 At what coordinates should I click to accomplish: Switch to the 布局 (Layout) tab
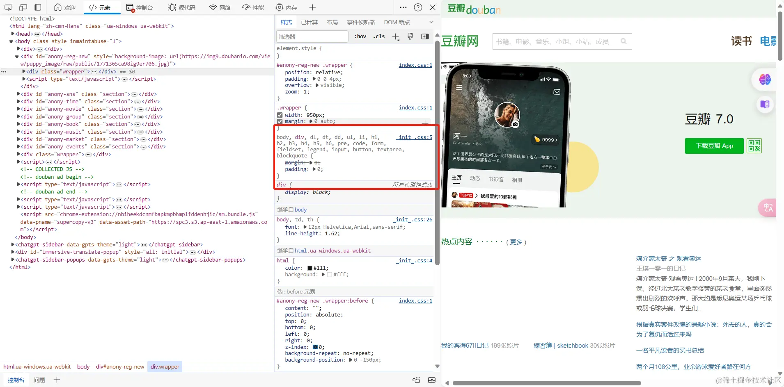click(x=332, y=22)
